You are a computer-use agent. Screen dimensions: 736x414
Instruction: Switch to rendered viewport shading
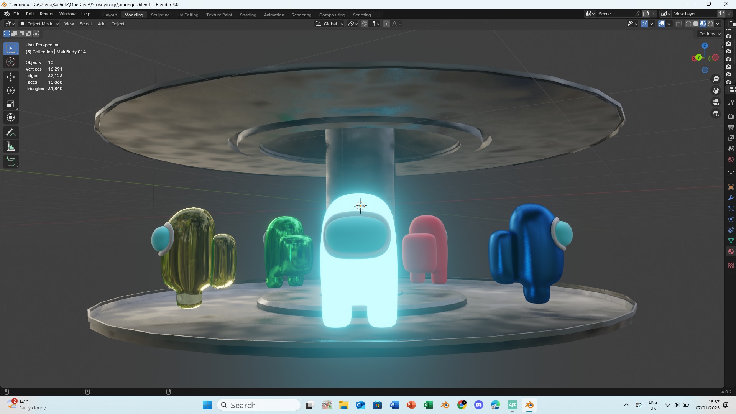[x=710, y=24]
